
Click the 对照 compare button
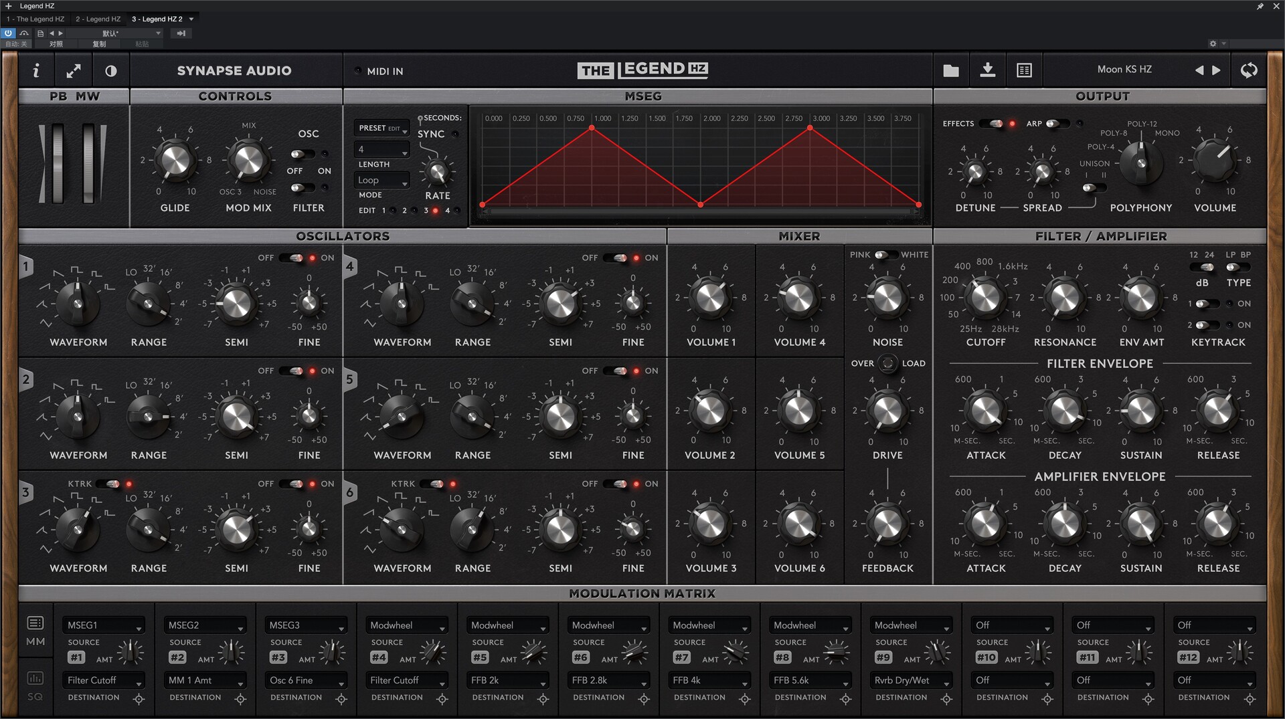click(x=56, y=44)
